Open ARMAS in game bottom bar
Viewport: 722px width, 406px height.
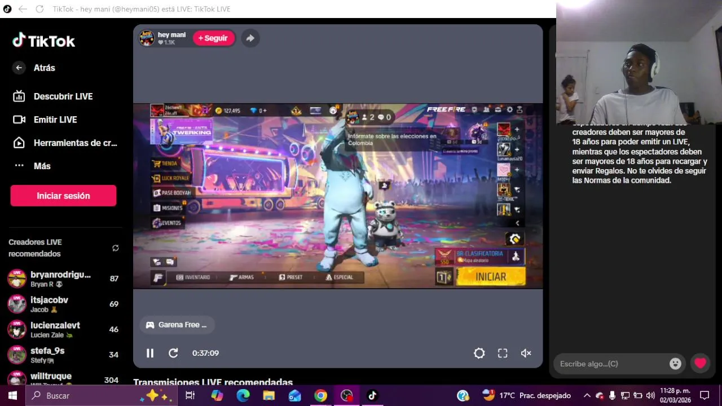tap(241, 277)
